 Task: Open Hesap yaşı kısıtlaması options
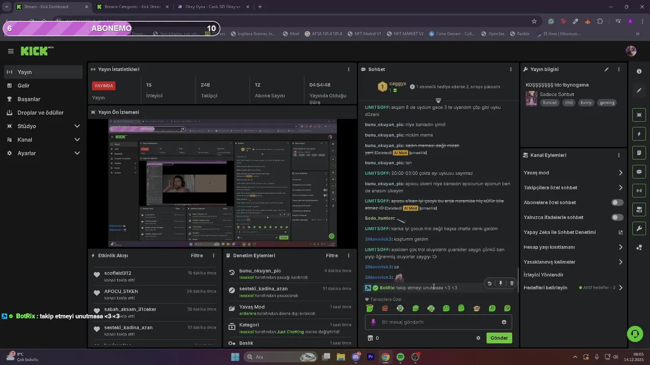click(x=573, y=247)
